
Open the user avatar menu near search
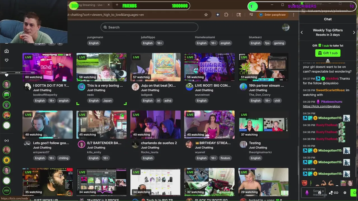point(286,27)
